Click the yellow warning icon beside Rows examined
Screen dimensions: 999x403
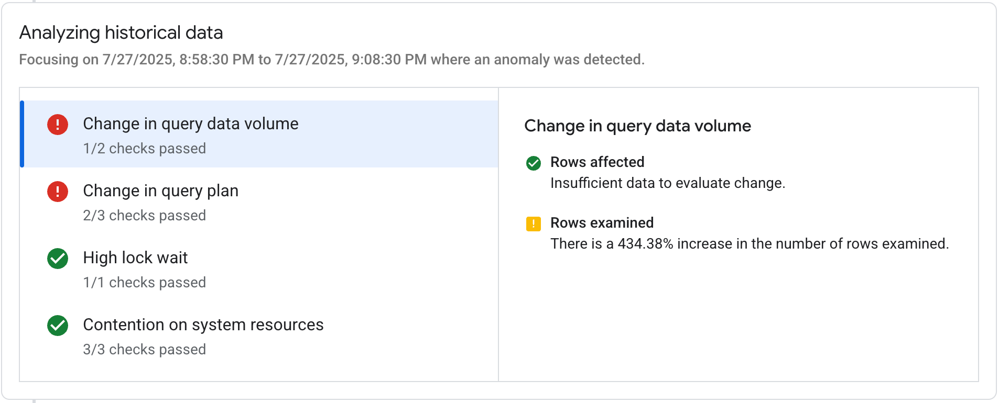(x=534, y=224)
